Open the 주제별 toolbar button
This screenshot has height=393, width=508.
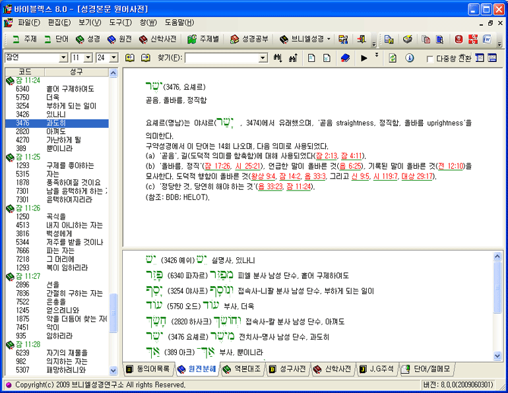(203, 39)
